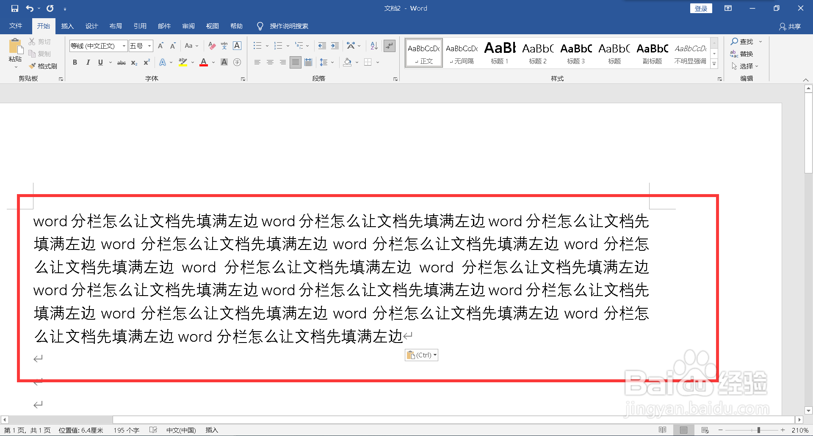The image size is (813, 436).
Task: Click the enclosed character (带圈字符) icon
Action: 237,62
